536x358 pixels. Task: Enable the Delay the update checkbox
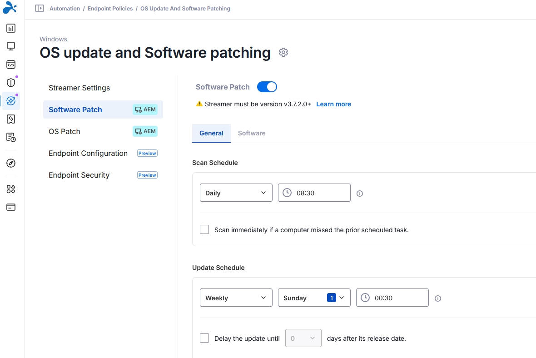tap(204, 338)
